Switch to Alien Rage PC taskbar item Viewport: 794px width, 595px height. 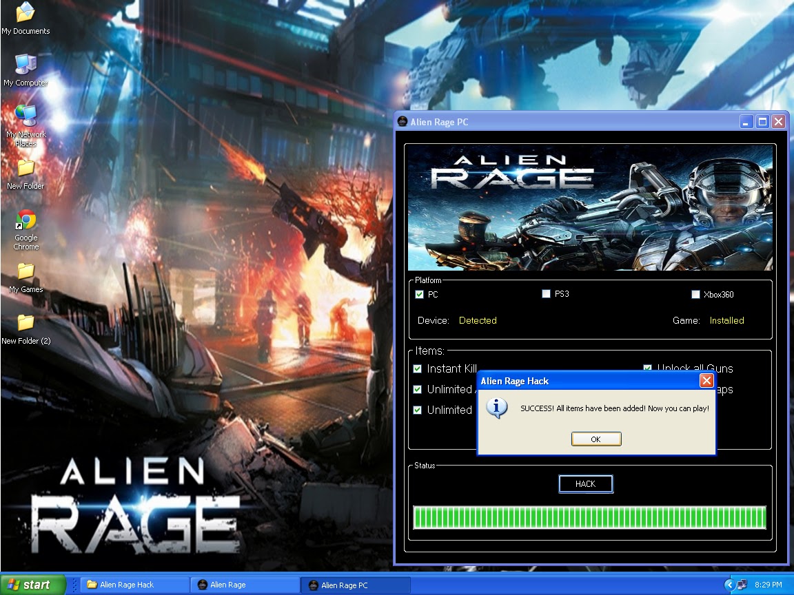coord(356,585)
